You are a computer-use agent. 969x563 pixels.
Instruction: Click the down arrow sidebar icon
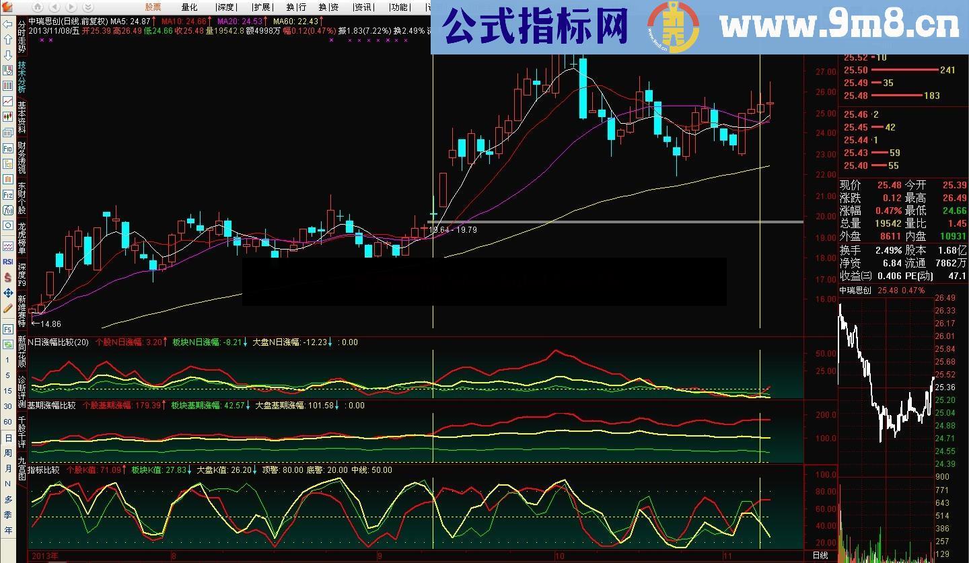tap(7, 55)
